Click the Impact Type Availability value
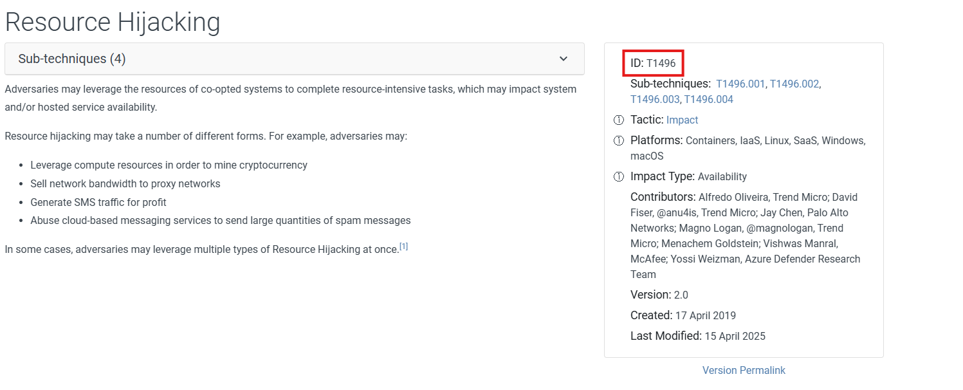The height and width of the screenshot is (390, 963). 722,176
